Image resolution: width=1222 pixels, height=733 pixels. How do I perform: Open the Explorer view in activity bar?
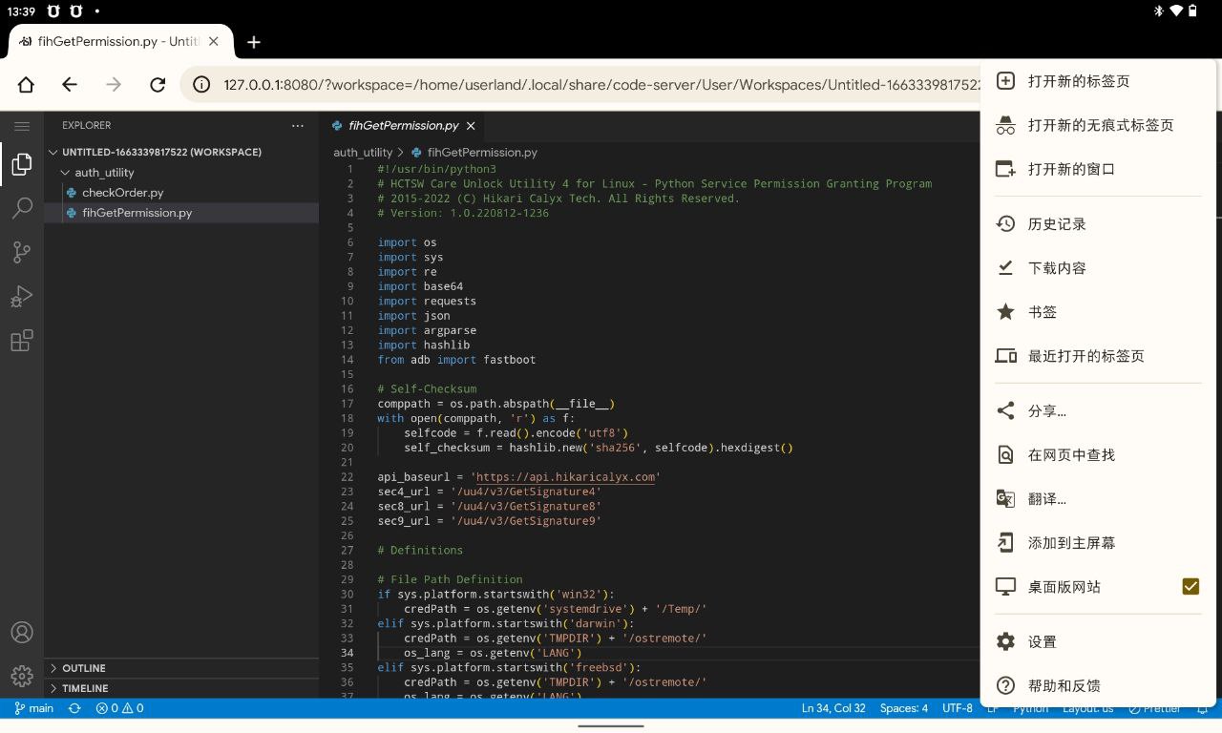click(21, 164)
